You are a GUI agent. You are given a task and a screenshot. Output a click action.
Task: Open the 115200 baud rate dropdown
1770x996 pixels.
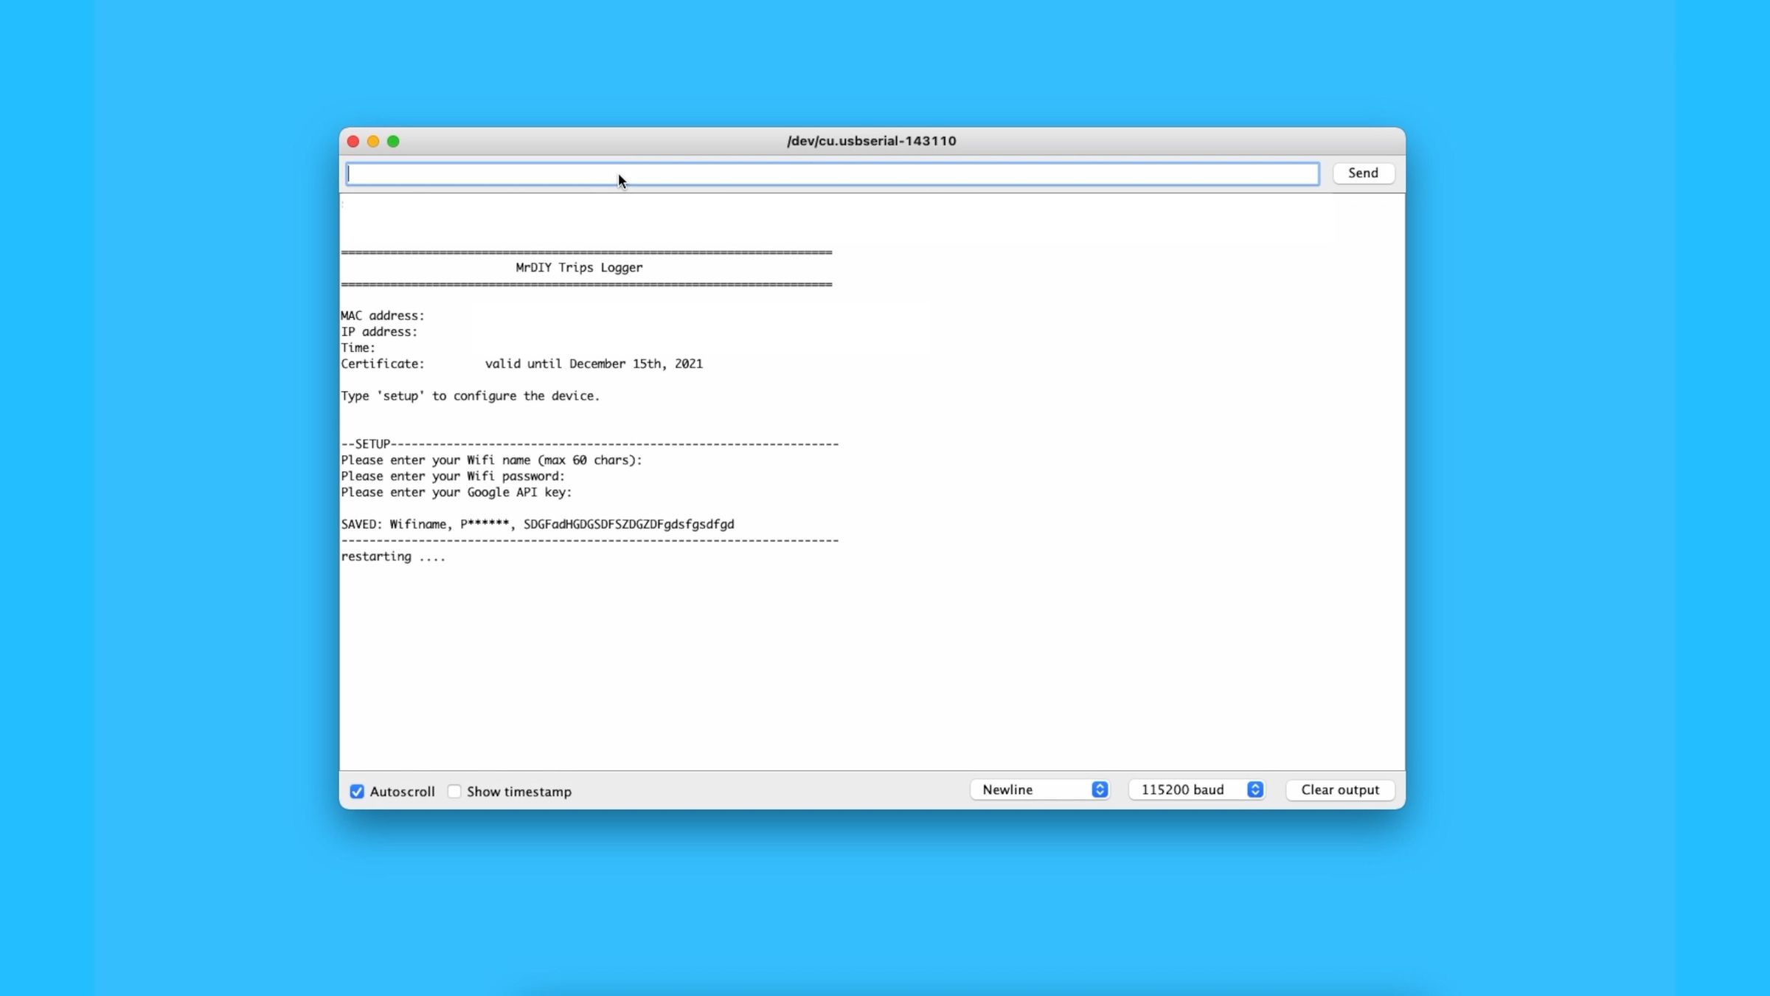click(1195, 789)
